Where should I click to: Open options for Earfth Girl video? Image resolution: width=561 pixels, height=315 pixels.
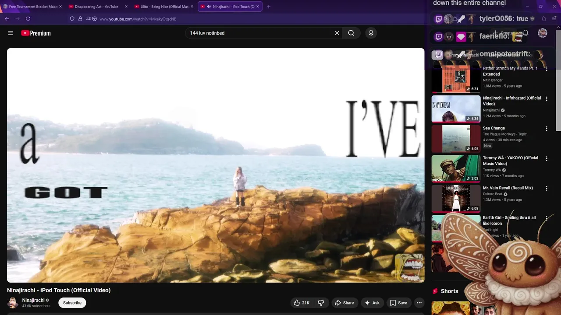[x=547, y=218]
